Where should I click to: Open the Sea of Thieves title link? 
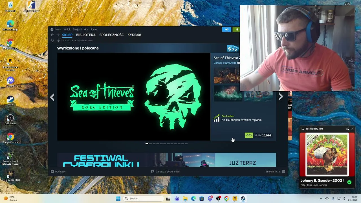226,58
